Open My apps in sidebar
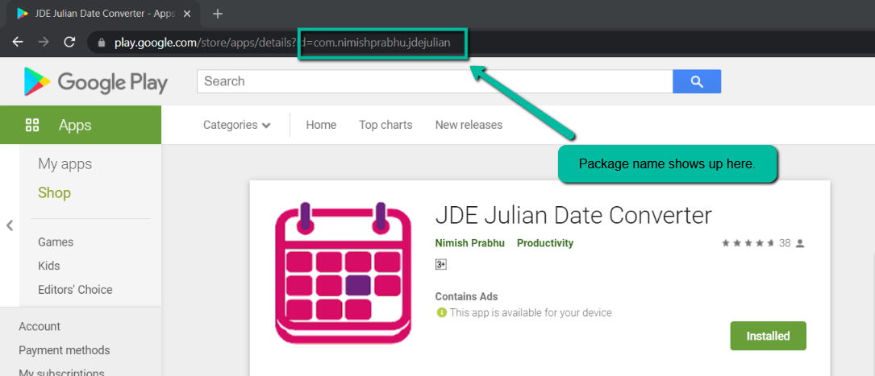Screen dimensions: 875x376 (x=65, y=163)
